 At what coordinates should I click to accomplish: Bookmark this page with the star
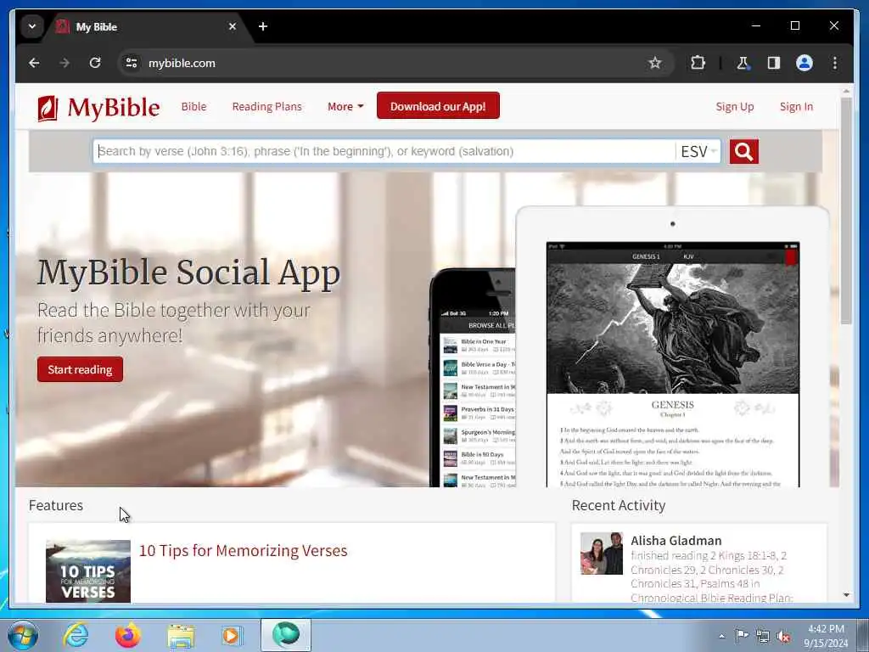point(655,63)
